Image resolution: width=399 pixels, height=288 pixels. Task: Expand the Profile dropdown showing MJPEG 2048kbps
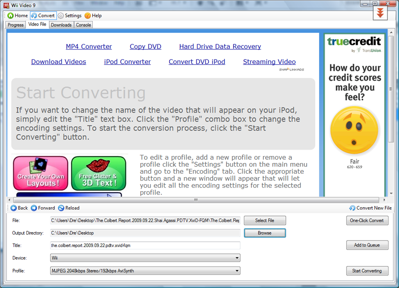pyautogui.click(x=145, y=271)
